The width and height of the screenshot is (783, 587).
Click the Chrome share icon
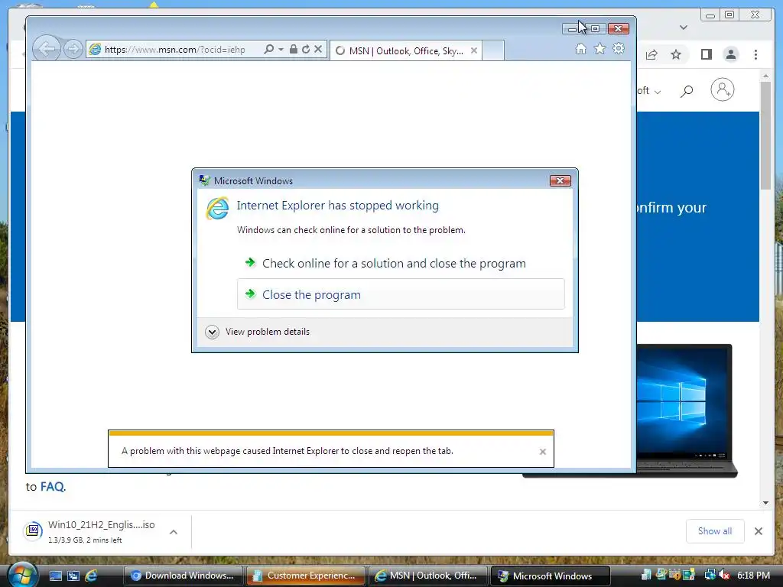(651, 54)
